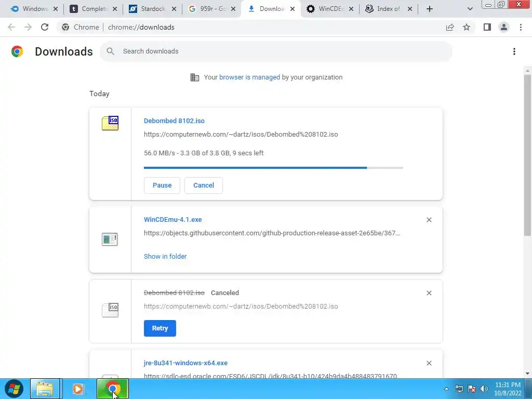
Task: Open File Explorer from the taskbar
Action: (45, 389)
